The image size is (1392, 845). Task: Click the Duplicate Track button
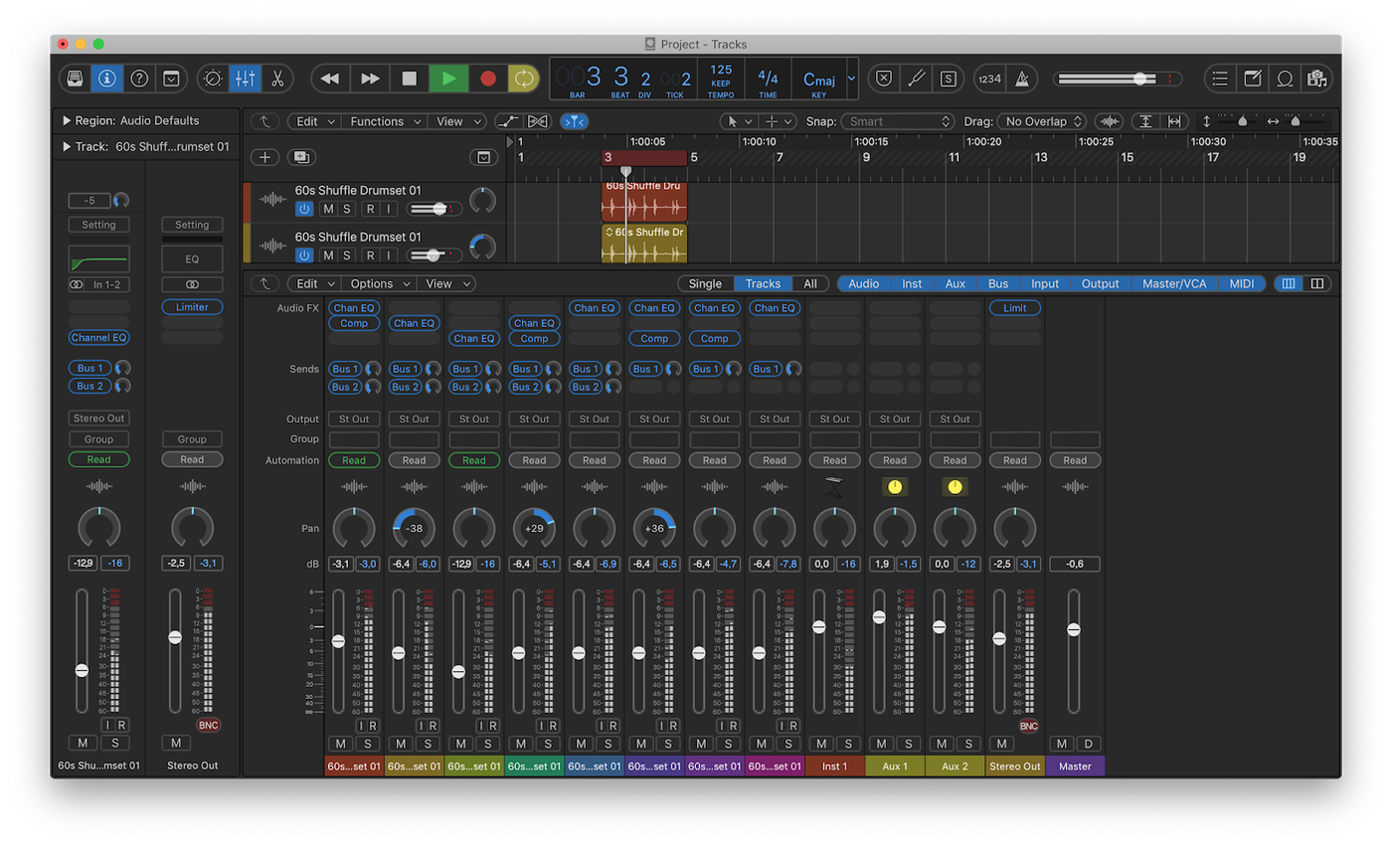click(x=300, y=157)
